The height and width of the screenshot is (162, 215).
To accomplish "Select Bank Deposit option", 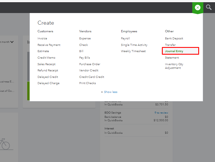I will pyautogui.click(x=174, y=39).
